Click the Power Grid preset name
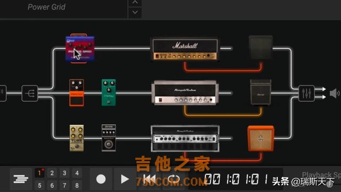 click(46, 7)
